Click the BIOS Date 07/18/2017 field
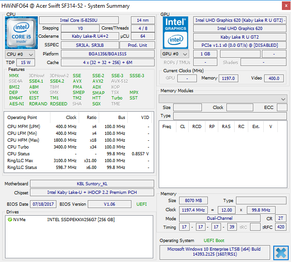 (x=43, y=204)
